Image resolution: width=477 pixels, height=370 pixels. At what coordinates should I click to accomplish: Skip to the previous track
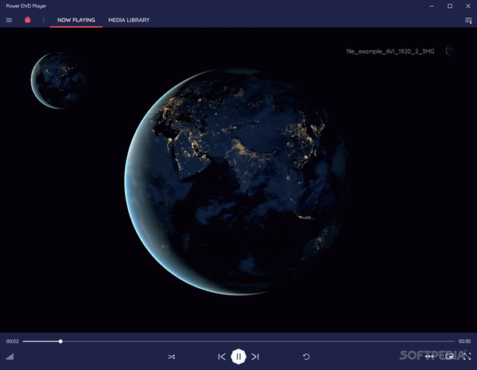click(x=222, y=356)
